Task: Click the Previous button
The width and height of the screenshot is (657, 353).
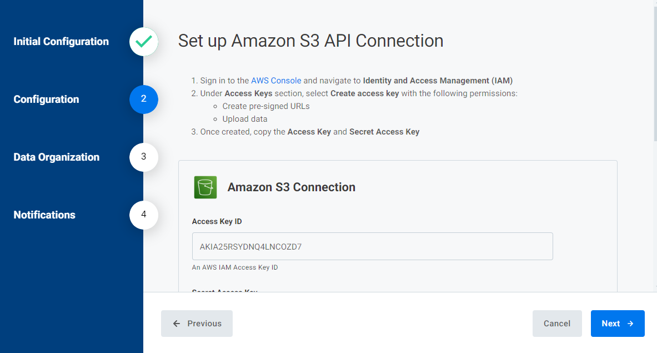Action: pos(197,324)
